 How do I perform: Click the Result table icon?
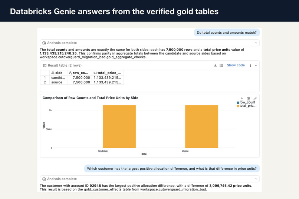tap(45, 65)
